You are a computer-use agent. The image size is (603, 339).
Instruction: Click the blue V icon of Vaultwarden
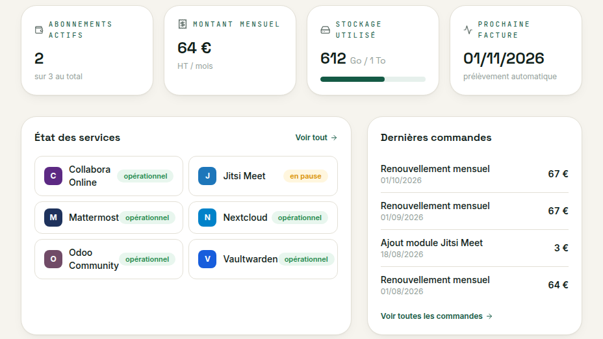(207, 259)
